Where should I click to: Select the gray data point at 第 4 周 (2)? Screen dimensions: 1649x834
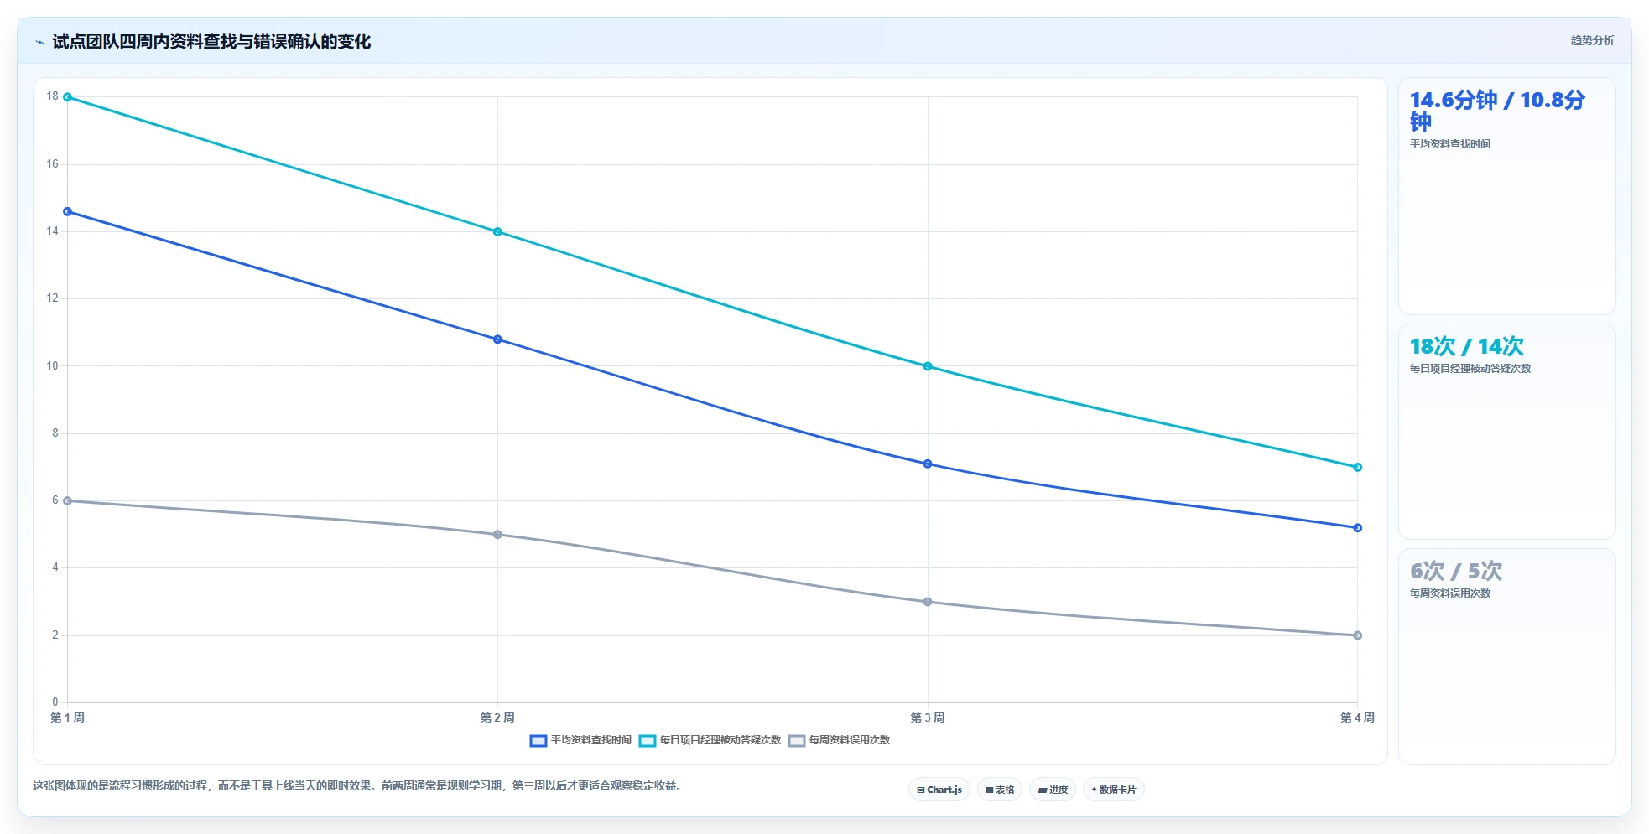(x=1358, y=635)
